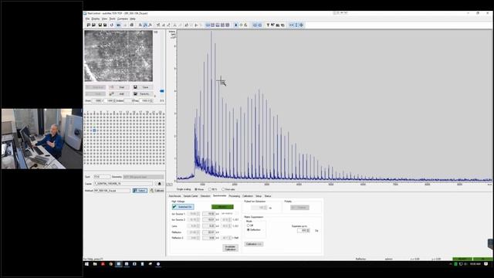The height and width of the screenshot is (278, 494).
Task: Open the Compass menu
Action: pos(123,19)
